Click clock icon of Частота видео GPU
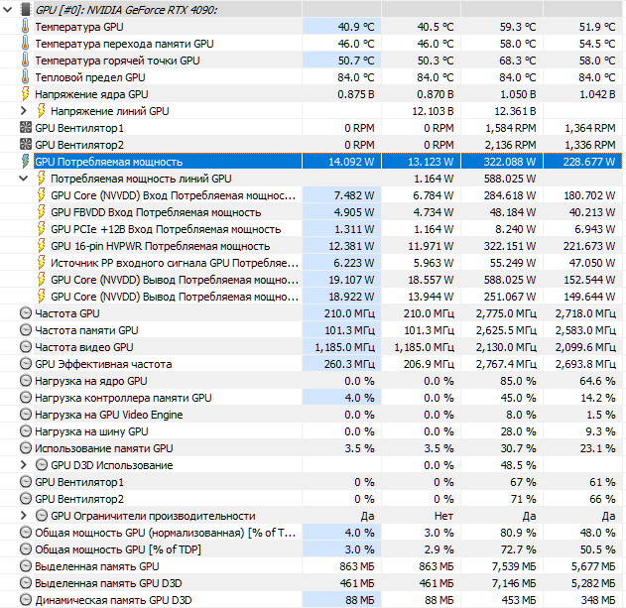The image size is (626, 608). pos(26,347)
